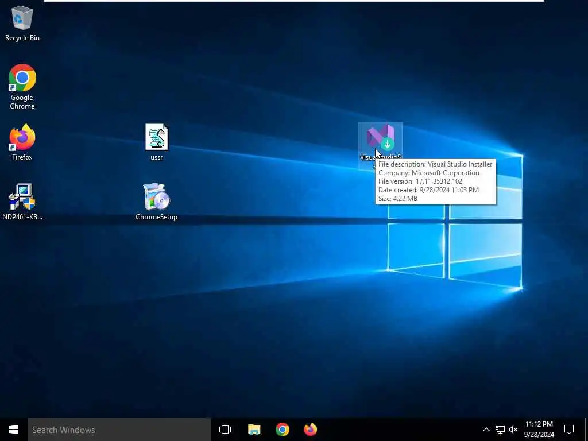The image size is (588, 441).
Task: Open the Action Center notifications icon
Action: 569,430
